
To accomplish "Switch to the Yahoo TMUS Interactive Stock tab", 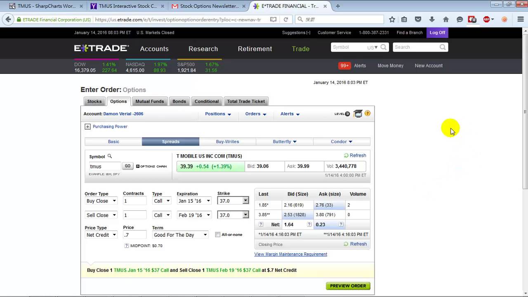I will pos(127,6).
